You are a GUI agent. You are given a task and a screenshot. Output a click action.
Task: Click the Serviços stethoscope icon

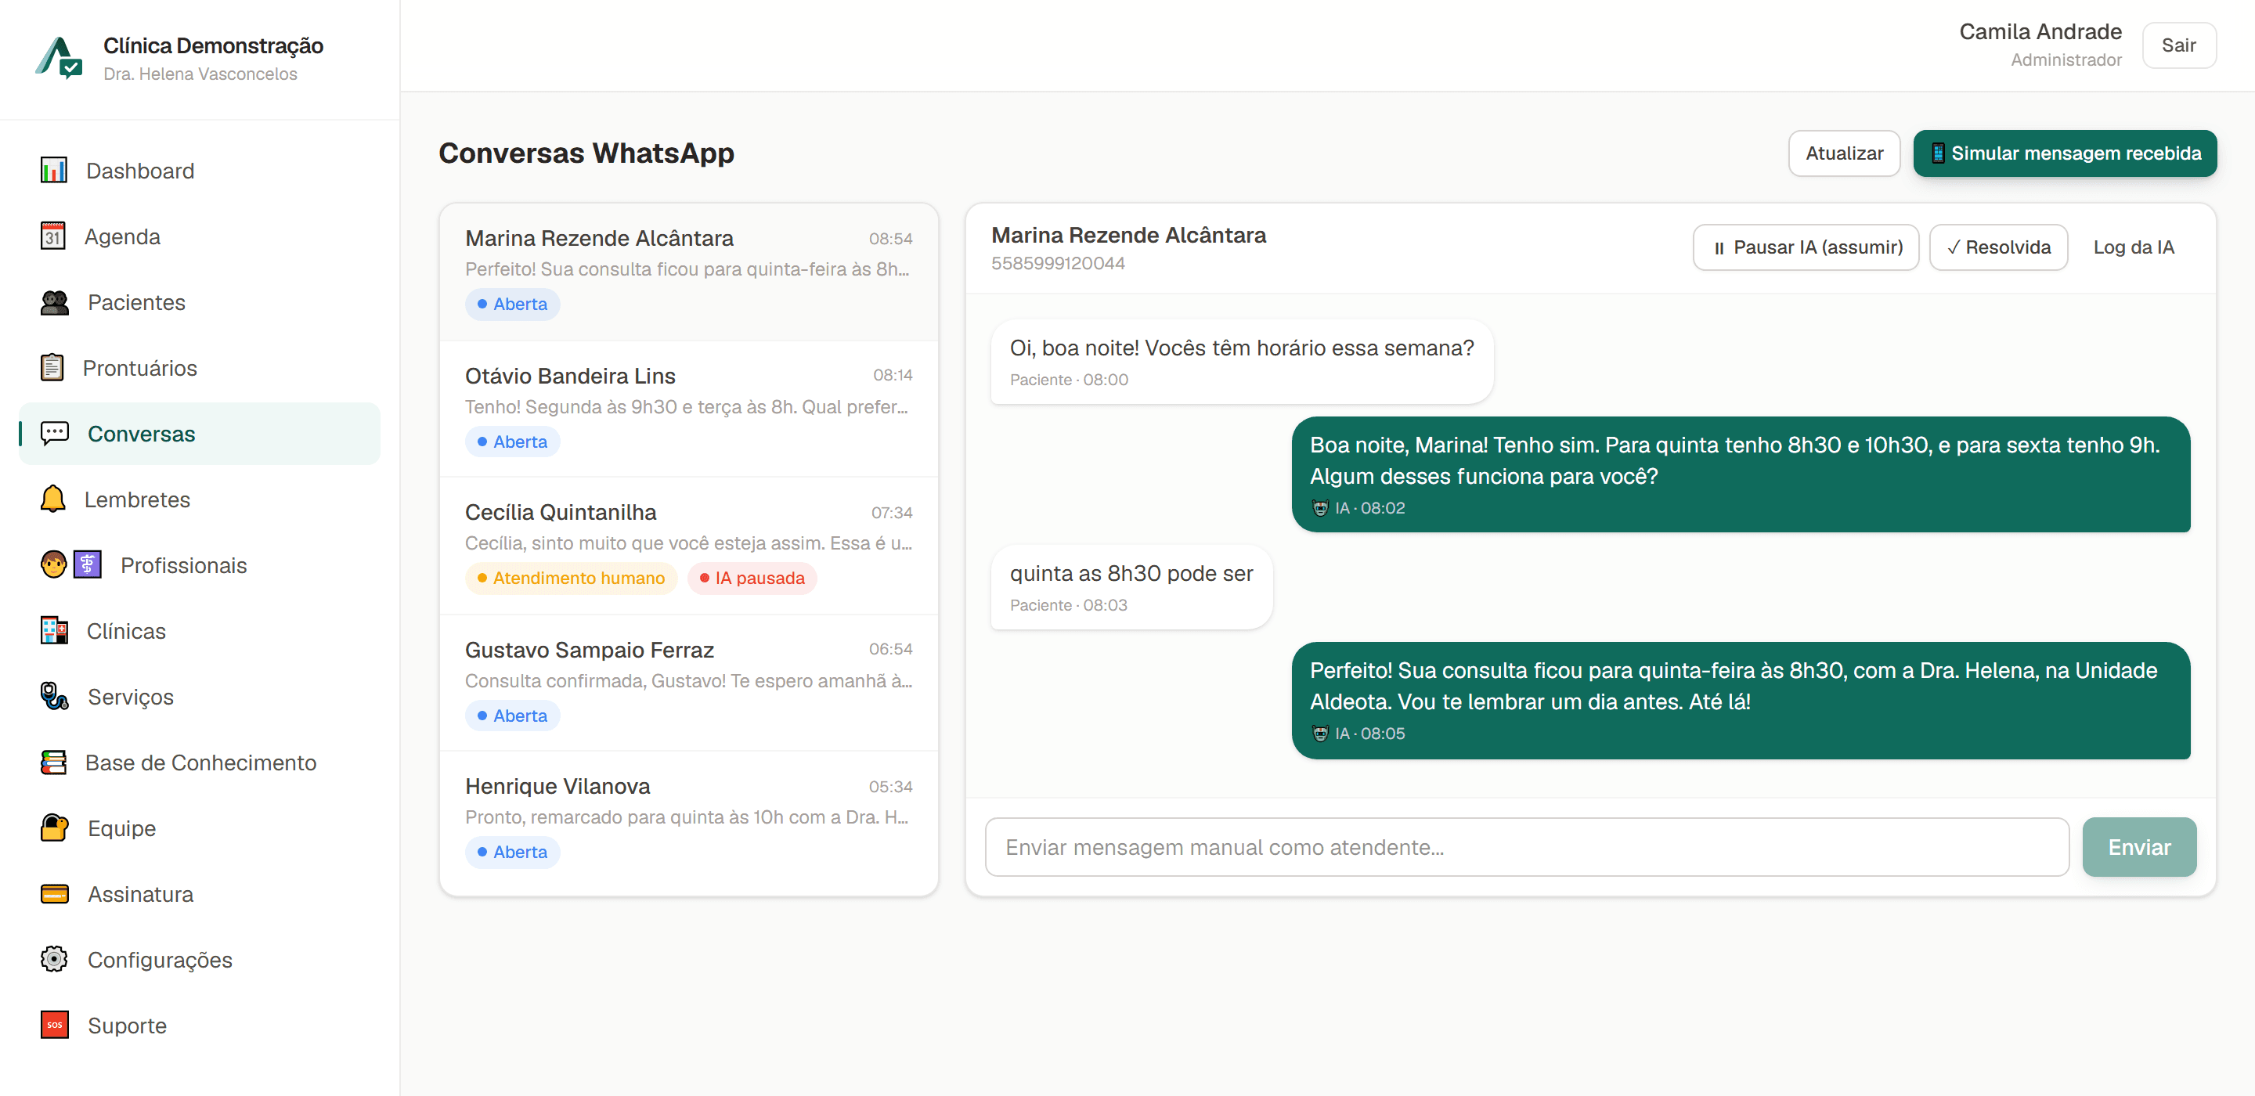click(54, 695)
